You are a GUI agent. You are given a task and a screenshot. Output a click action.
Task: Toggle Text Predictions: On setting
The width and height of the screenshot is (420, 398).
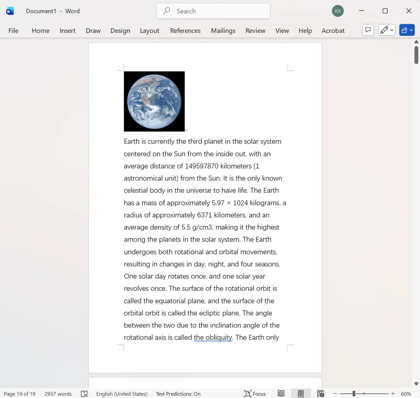tap(178, 394)
